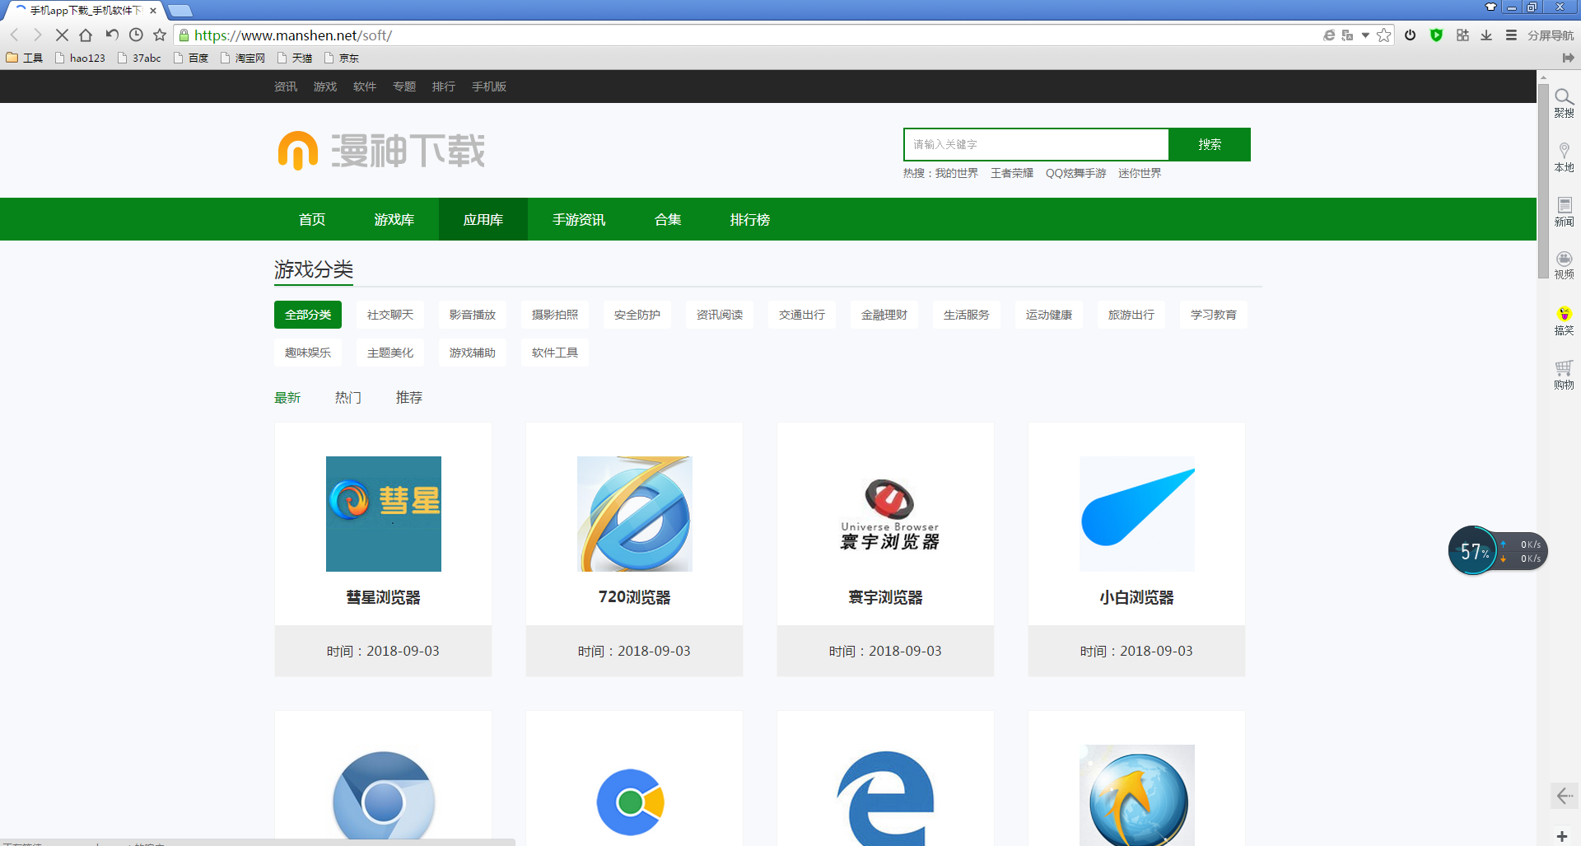This screenshot has width=1581, height=846.
Task: Sort list by 热门
Action: [348, 397]
